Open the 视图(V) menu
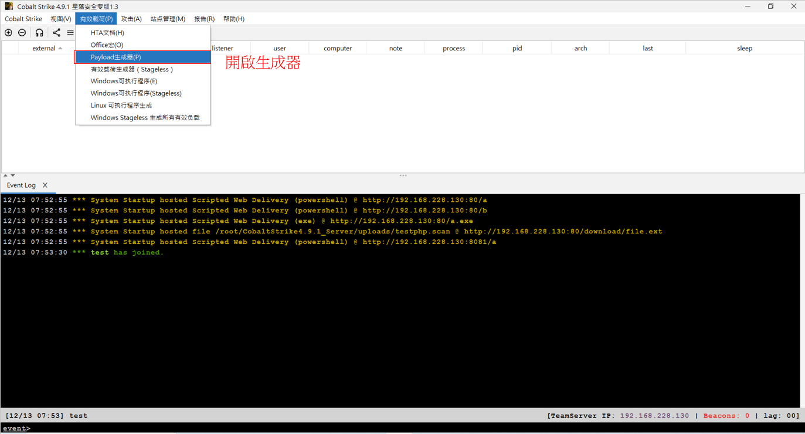 coord(60,19)
